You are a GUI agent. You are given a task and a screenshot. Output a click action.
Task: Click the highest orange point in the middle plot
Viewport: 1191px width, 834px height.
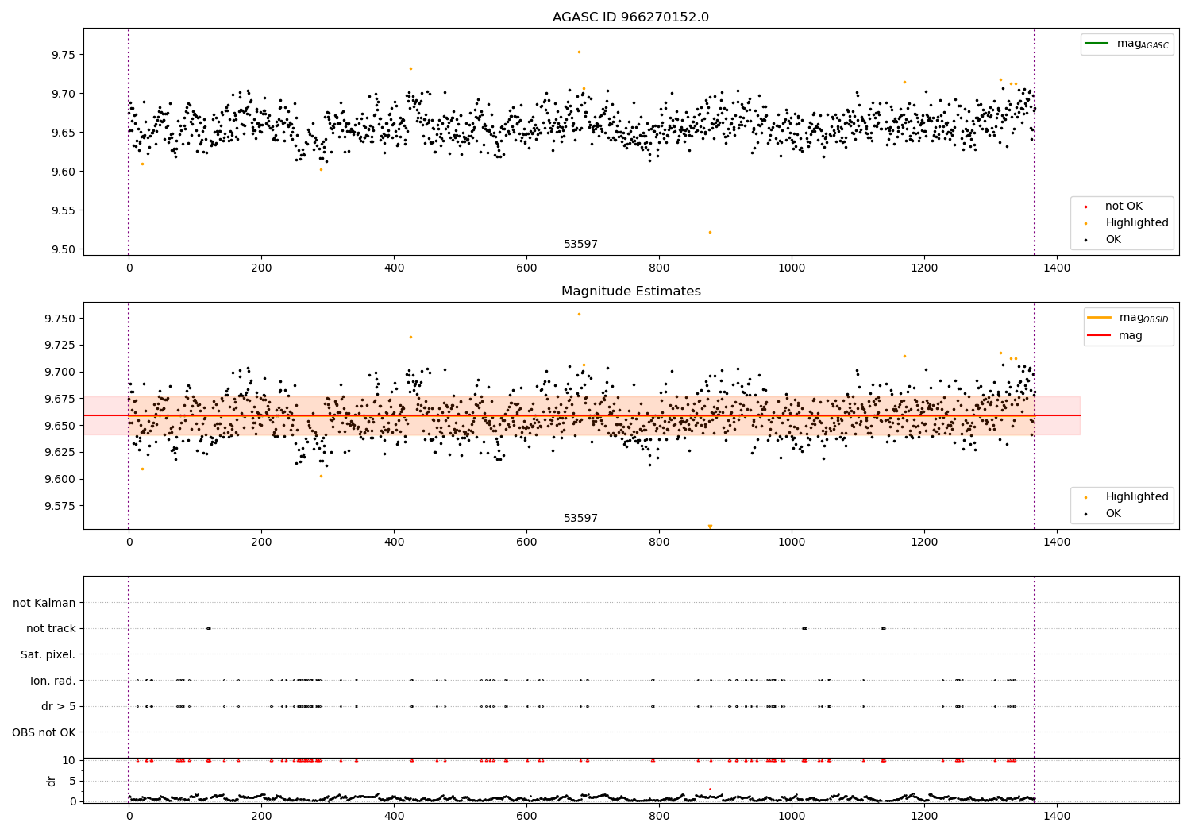[579, 314]
